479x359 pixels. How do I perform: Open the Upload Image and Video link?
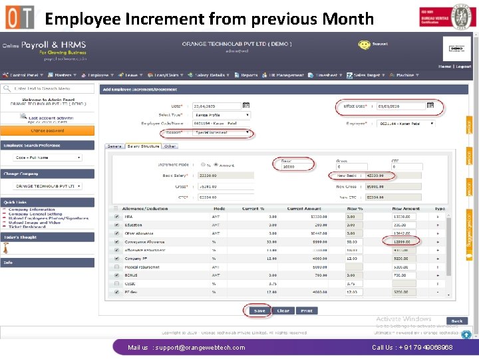point(34,223)
